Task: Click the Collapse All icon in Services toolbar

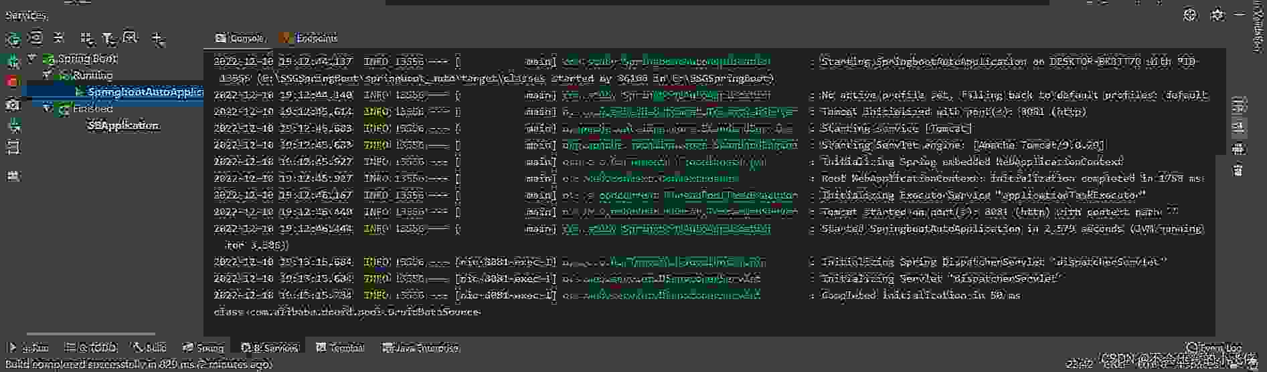Action: point(59,38)
